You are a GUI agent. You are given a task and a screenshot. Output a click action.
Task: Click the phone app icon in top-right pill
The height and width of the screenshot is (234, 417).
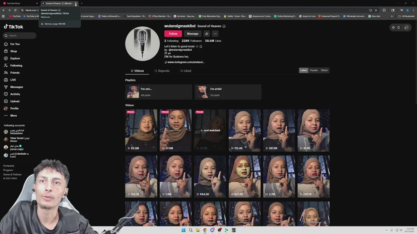pos(398,28)
